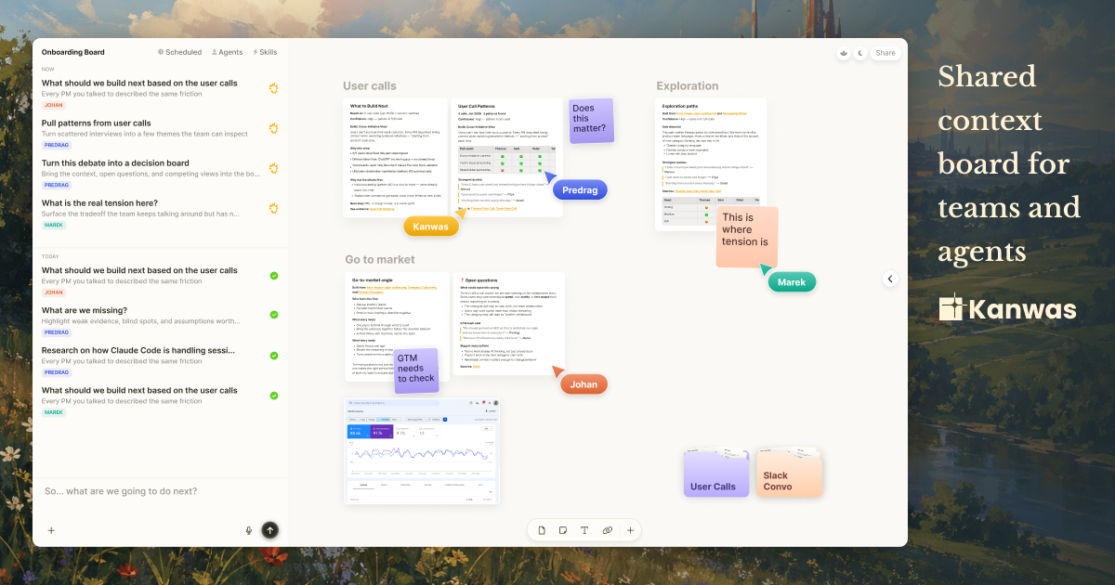The height and width of the screenshot is (585, 1115).
Task: Click the lotus icon beside dark mode
Action: (844, 53)
